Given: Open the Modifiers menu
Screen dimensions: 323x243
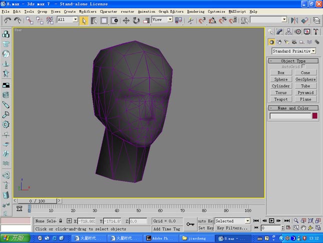Looking at the screenshot, I should [x=88, y=12].
